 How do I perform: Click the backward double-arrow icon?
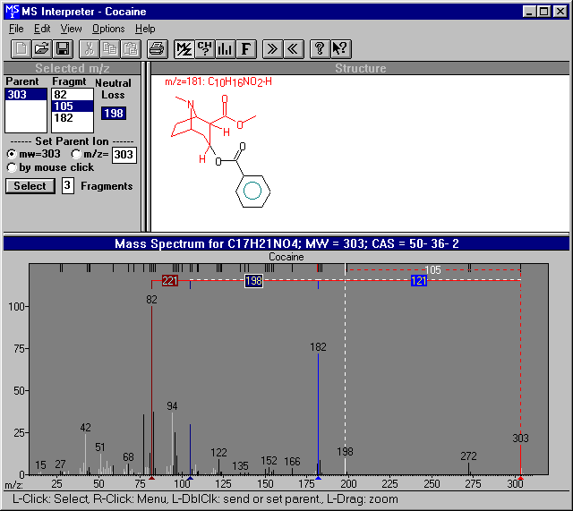tap(294, 49)
